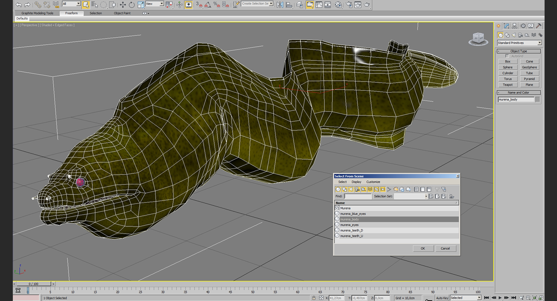
Task: Confirm with OK in Select From Scene
Action: pyautogui.click(x=423, y=249)
